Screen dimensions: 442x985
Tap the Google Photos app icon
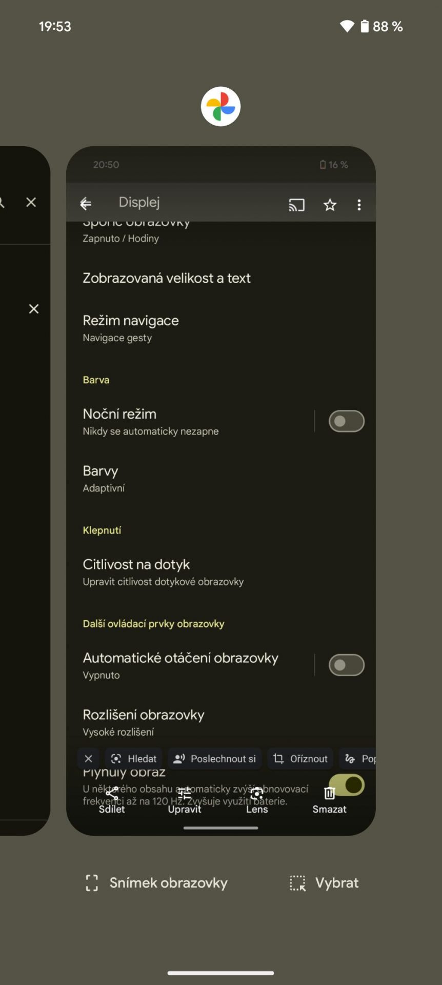click(220, 106)
